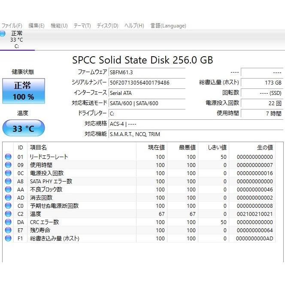Click the firmware SBFM61.3 field
This screenshot has width=285, height=285.
(x=146, y=72)
